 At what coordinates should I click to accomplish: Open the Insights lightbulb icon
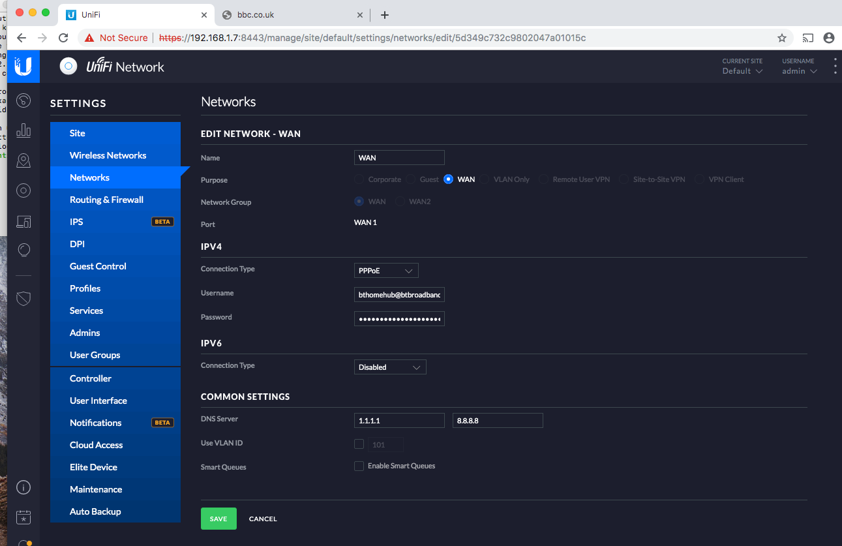coord(23,250)
